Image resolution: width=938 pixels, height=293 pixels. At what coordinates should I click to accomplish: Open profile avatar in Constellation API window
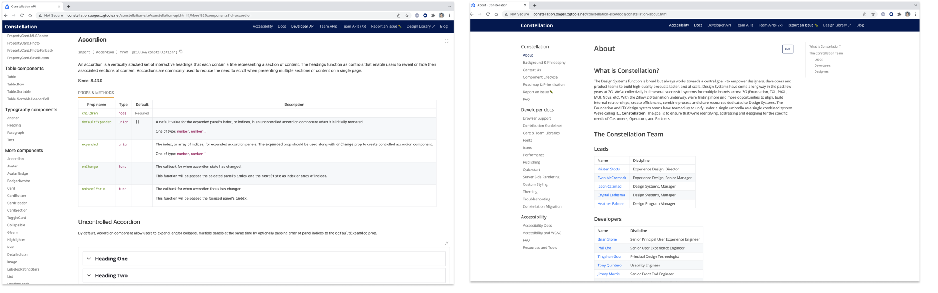(x=442, y=16)
